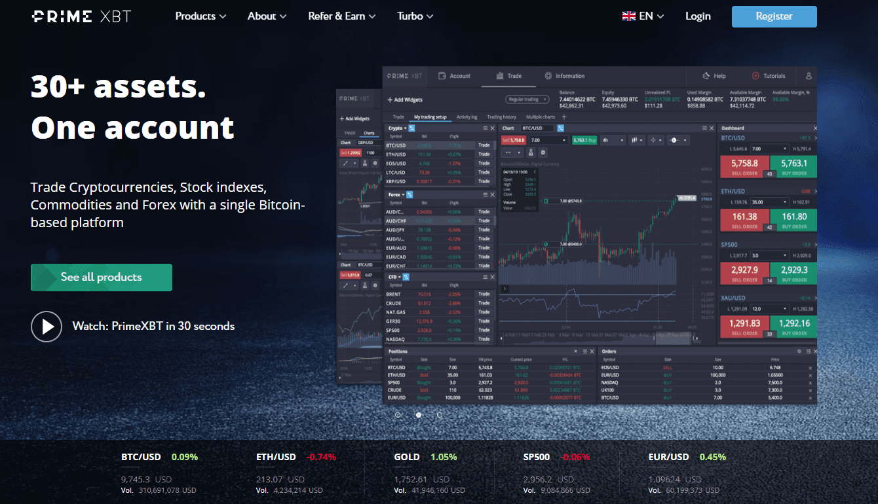Expand the About menu
The width and height of the screenshot is (878, 504).
click(267, 16)
